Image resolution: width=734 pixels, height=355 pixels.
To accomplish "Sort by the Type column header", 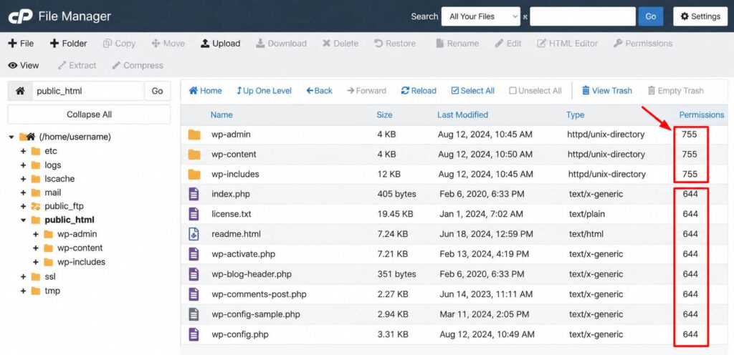I will [x=575, y=115].
